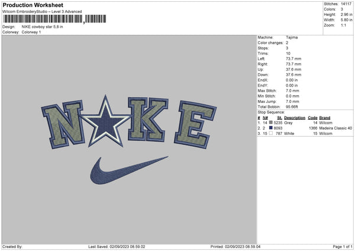Click the Wilcom EmbroideryStudio Level 3 Advanced text
Screen dimensions: 355x251
(42, 12)
